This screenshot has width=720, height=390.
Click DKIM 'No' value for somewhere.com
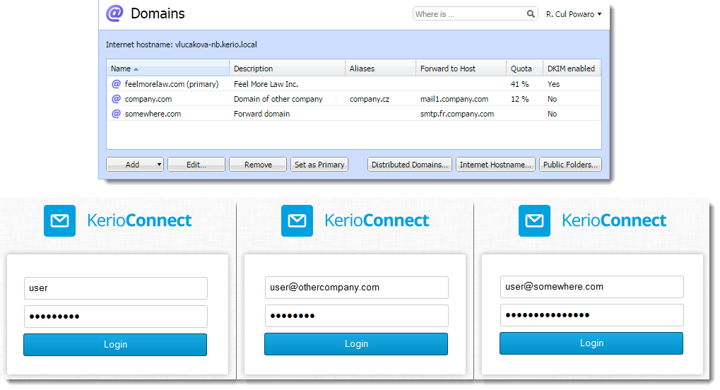(552, 114)
